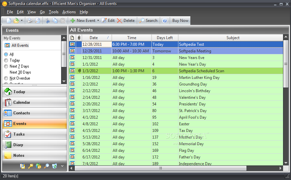Open the Actions menu
291x180 pixels.
tap(69, 12)
